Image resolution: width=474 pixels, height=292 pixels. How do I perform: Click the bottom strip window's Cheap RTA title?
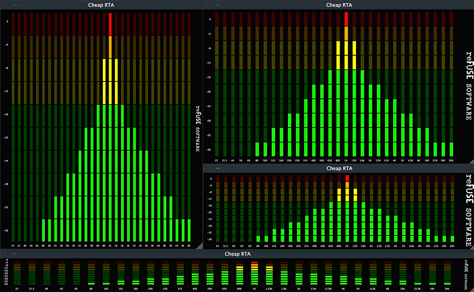[238, 254]
